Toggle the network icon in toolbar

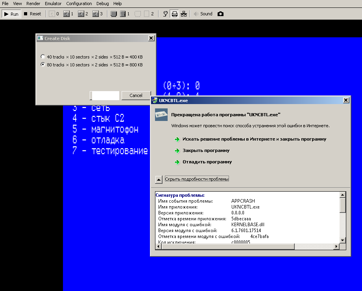[184, 14]
